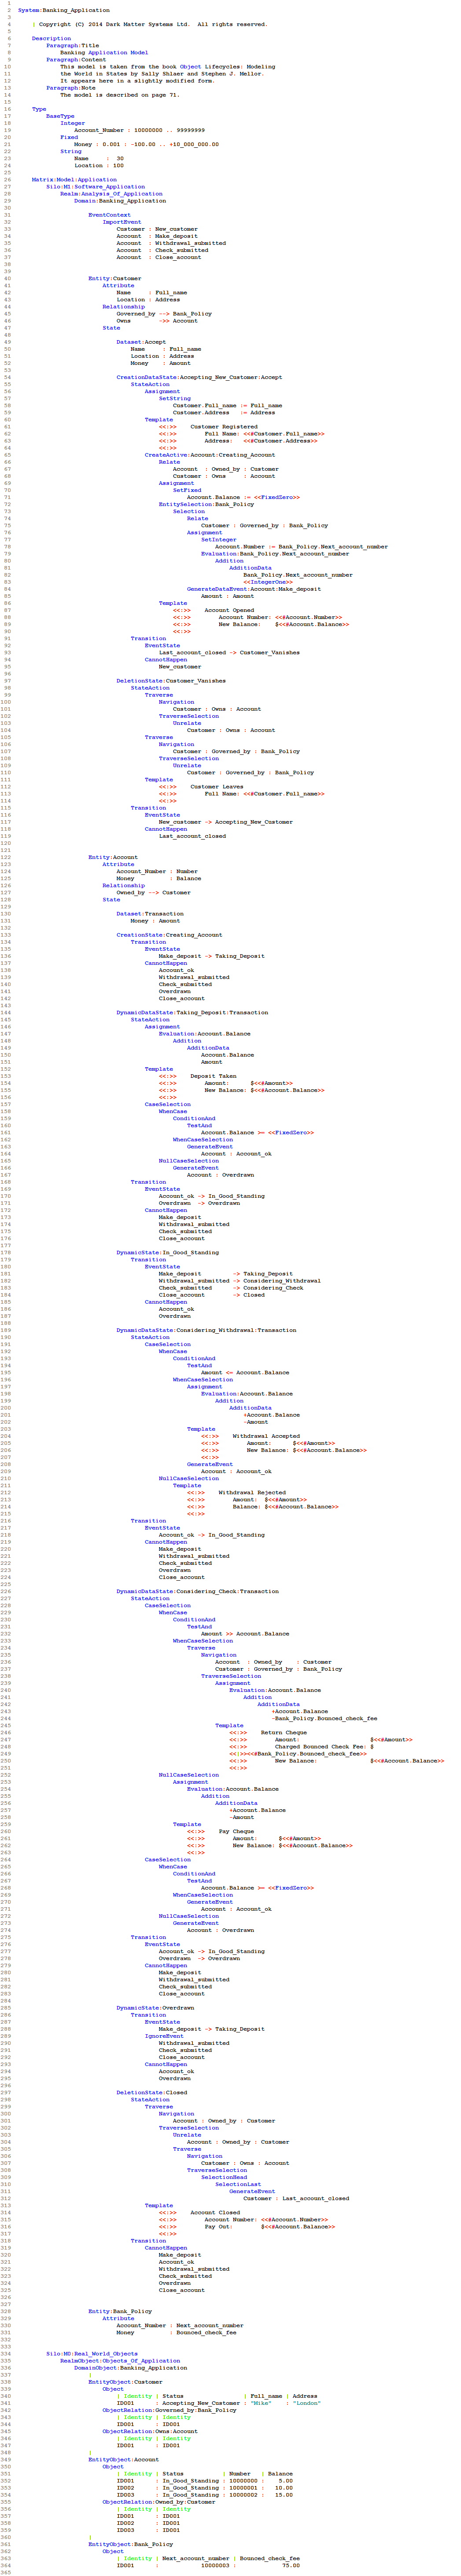Click CreationDataState:Accepting_New_Customer:Accept

(199, 378)
